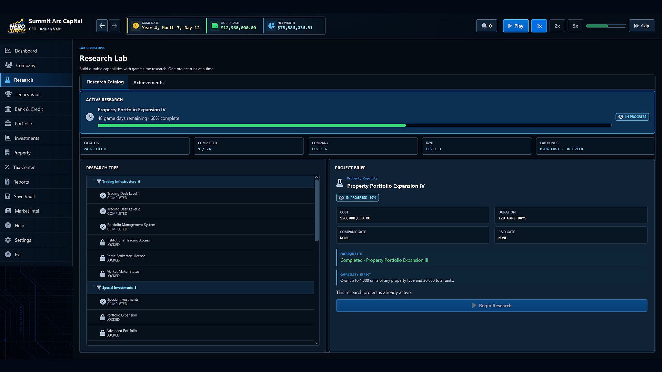Click the Tax Center percent icon
The image size is (662, 372).
tap(7, 167)
